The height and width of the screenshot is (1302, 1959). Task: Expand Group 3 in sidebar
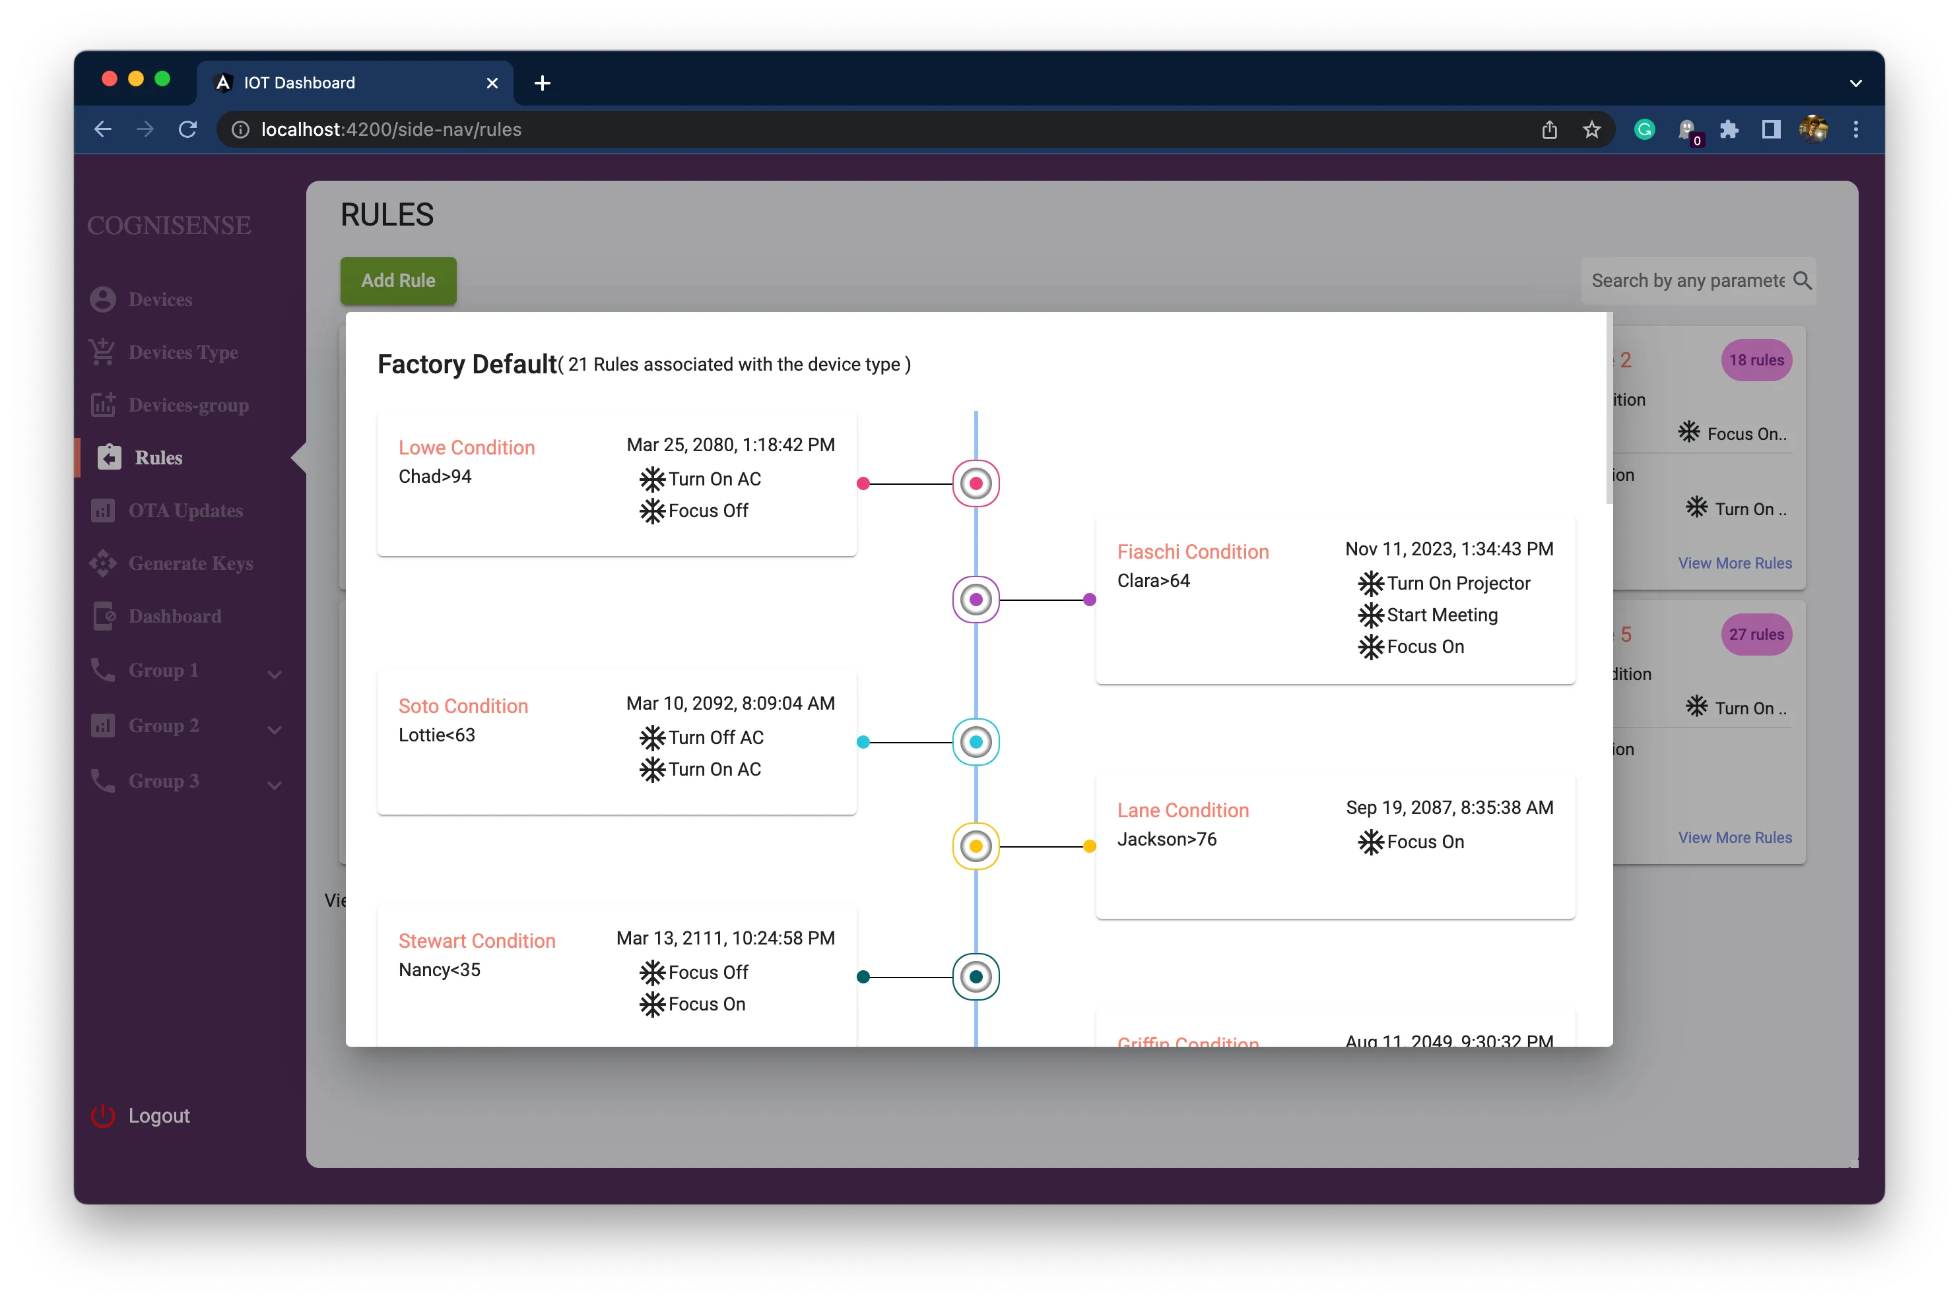(x=186, y=782)
